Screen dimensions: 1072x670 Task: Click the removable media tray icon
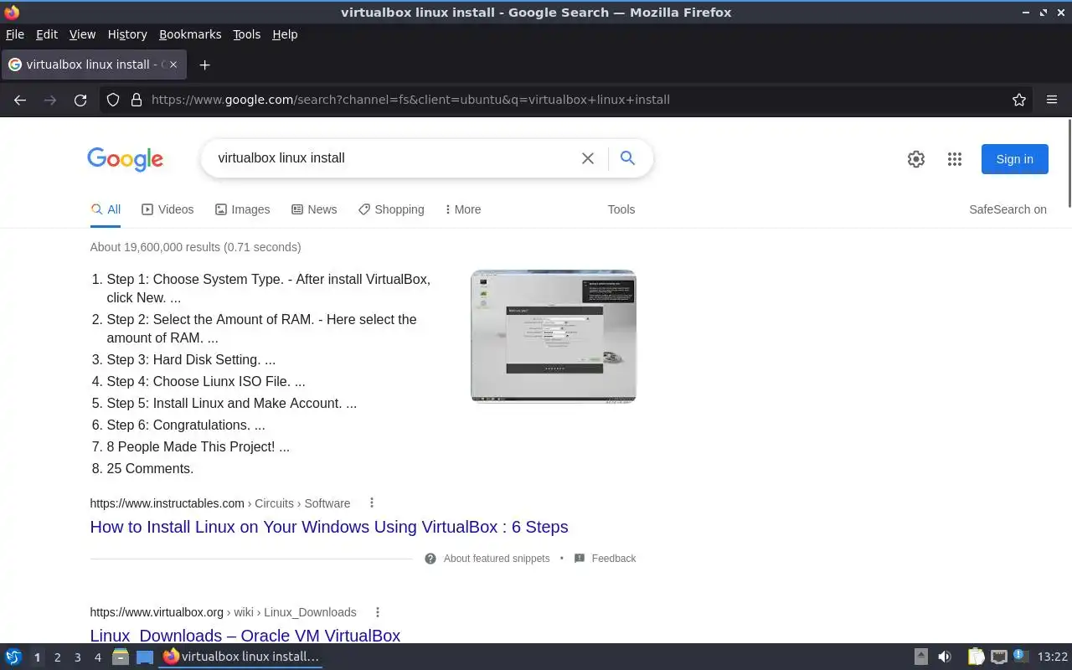point(920,657)
